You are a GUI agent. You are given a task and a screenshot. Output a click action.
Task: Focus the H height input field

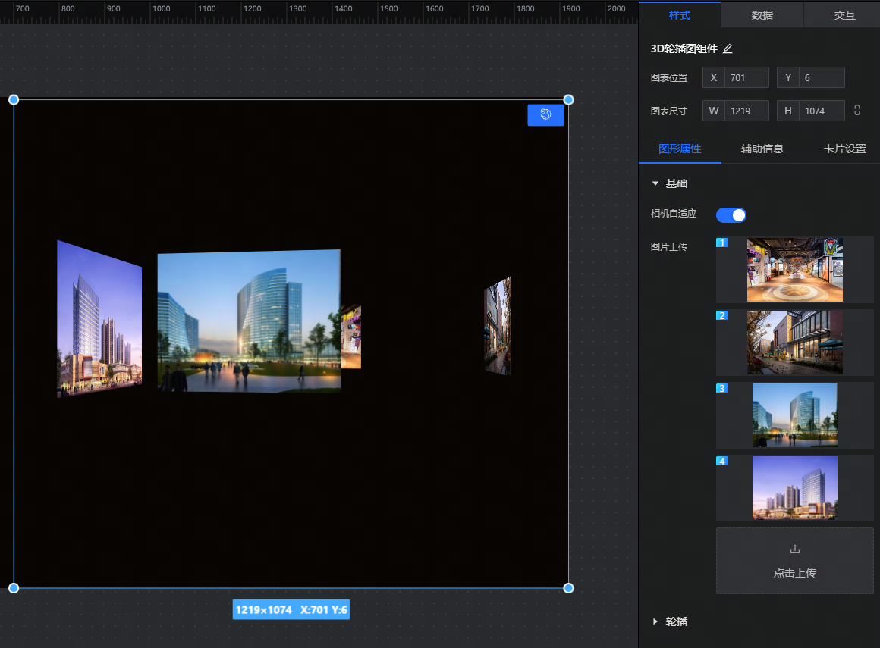click(822, 111)
